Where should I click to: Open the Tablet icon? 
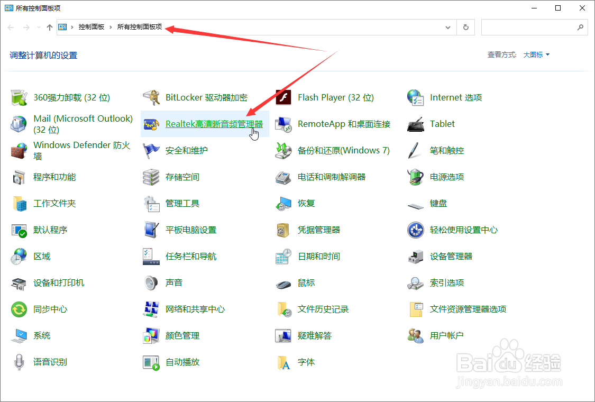point(416,124)
